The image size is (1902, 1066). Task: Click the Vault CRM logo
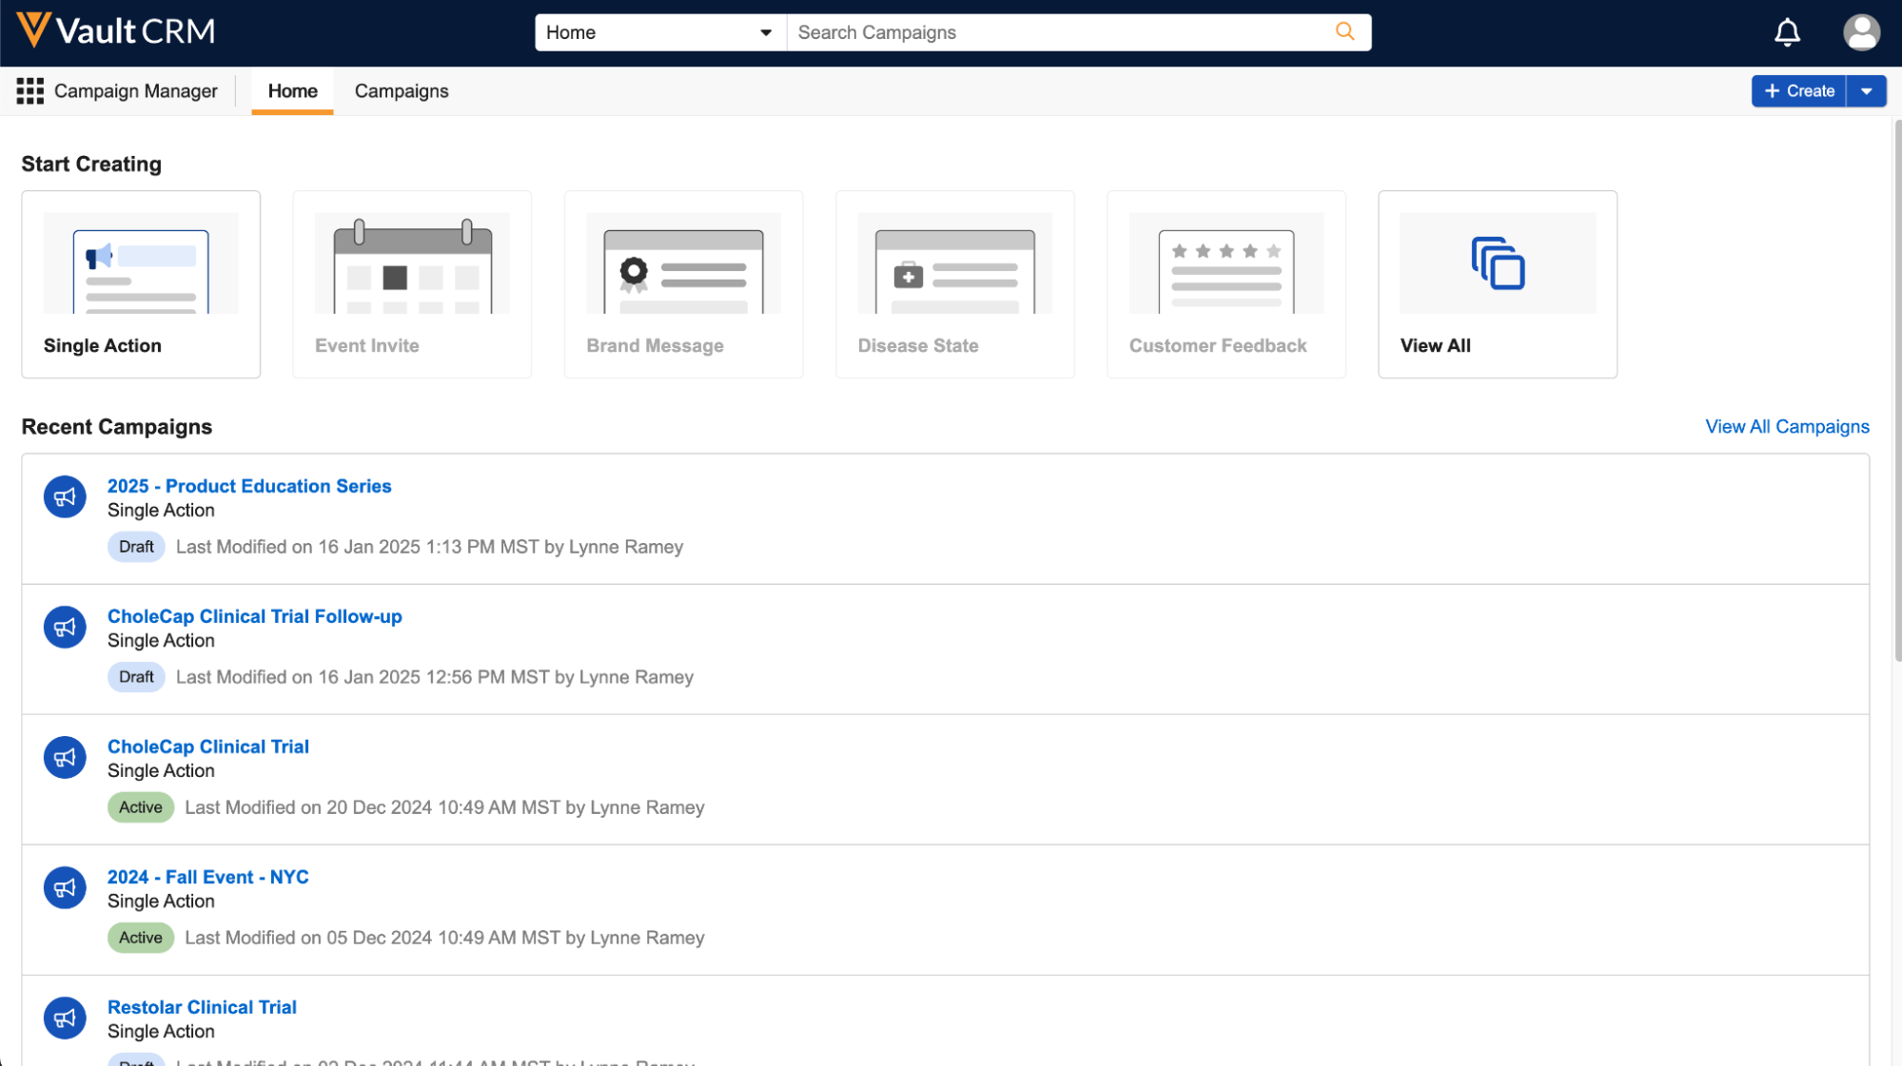coord(116,31)
